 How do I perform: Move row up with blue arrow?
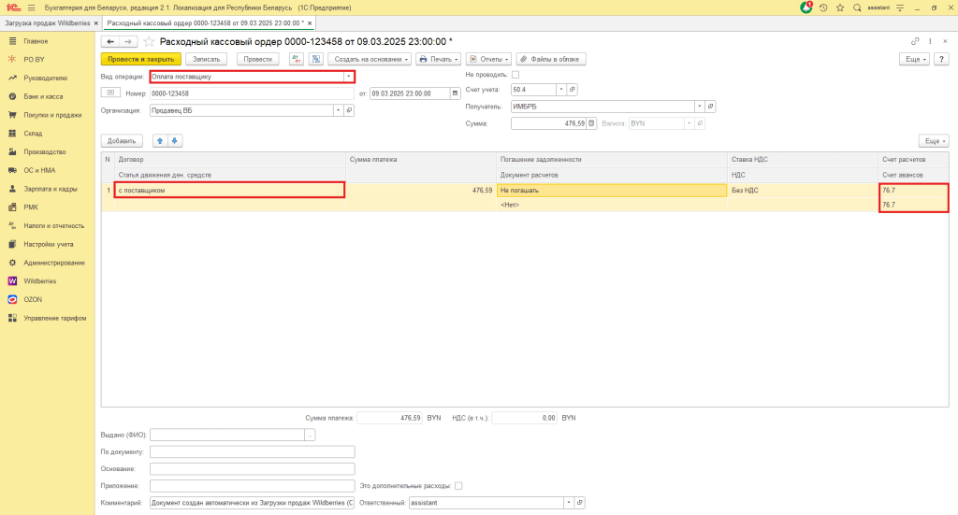[160, 141]
